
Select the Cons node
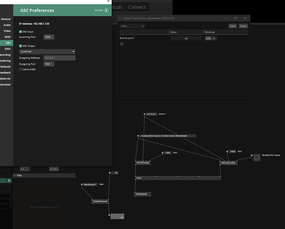click(x=178, y=178)
